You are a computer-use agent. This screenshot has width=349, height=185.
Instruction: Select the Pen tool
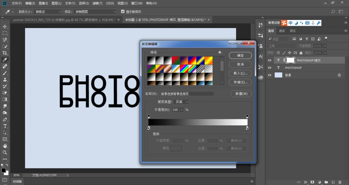tap(5, 119)
